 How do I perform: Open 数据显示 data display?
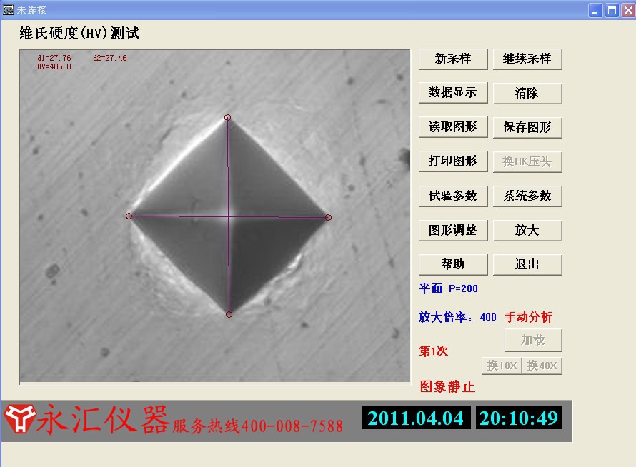[453, 93]
